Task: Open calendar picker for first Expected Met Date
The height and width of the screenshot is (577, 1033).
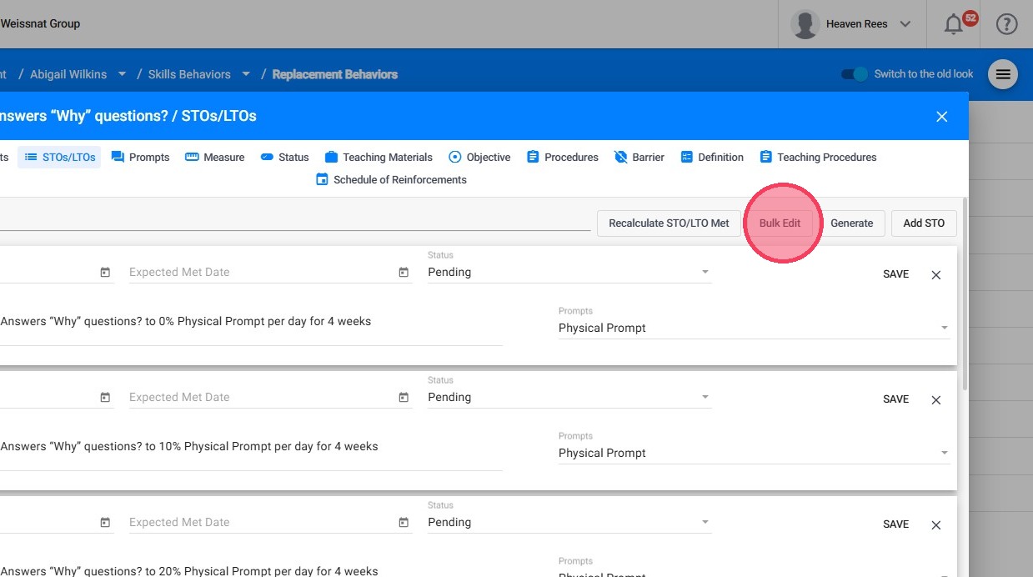Action: click(404, 273)
